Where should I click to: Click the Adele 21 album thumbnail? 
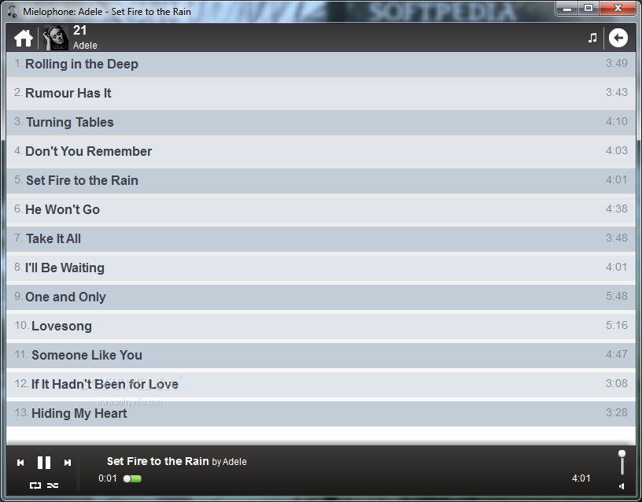click(x=55, y=38)
